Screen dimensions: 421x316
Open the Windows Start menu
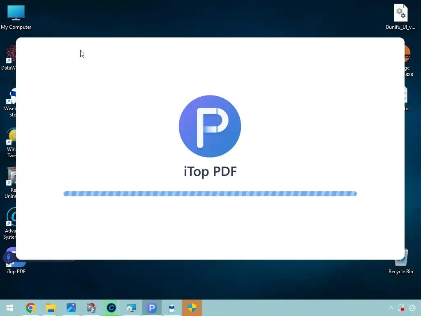[10, 308]
